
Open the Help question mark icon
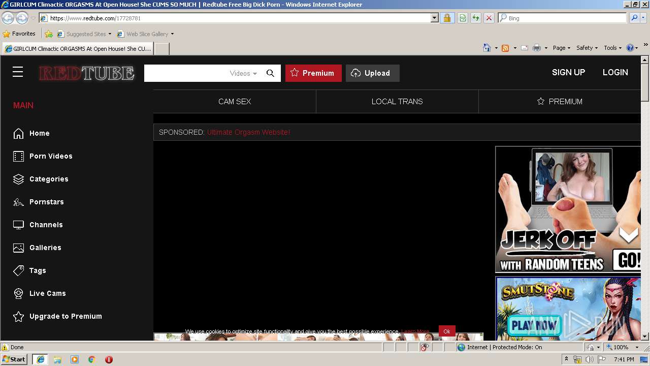630,48
